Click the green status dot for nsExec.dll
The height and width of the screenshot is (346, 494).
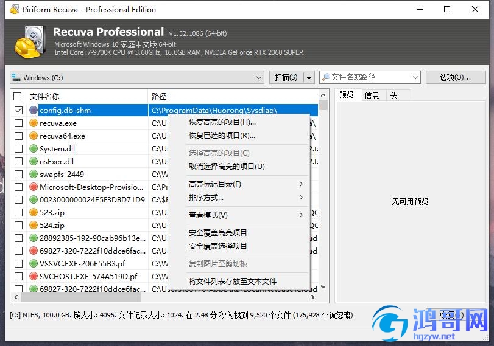click(34, 161)
